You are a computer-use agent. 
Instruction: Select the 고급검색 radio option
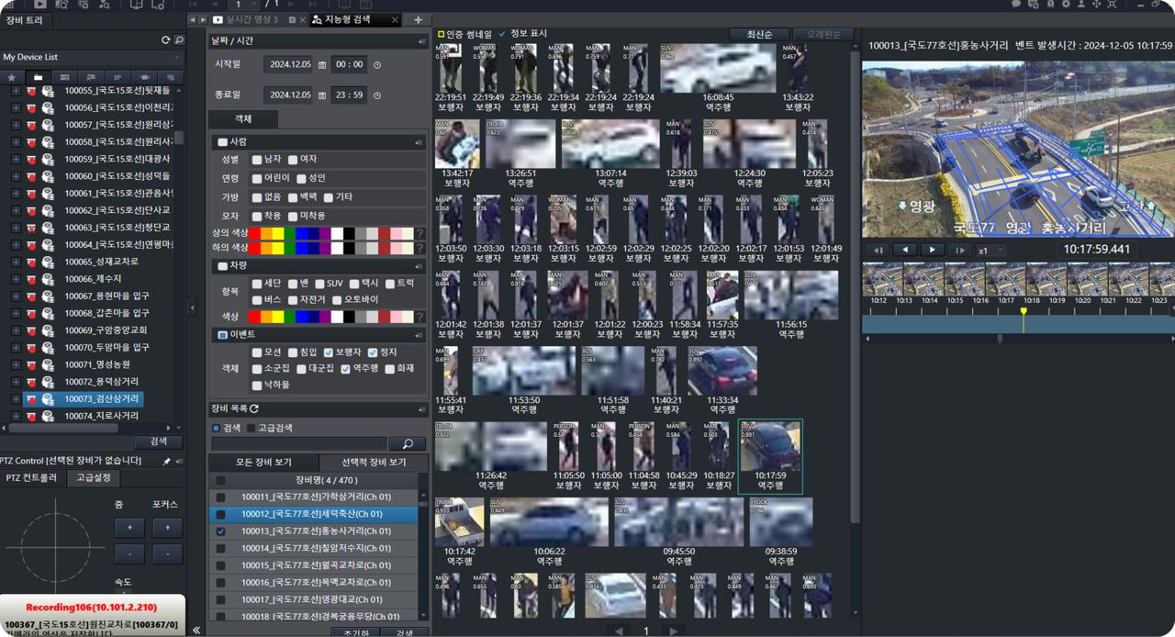click(x=252, y=428)
